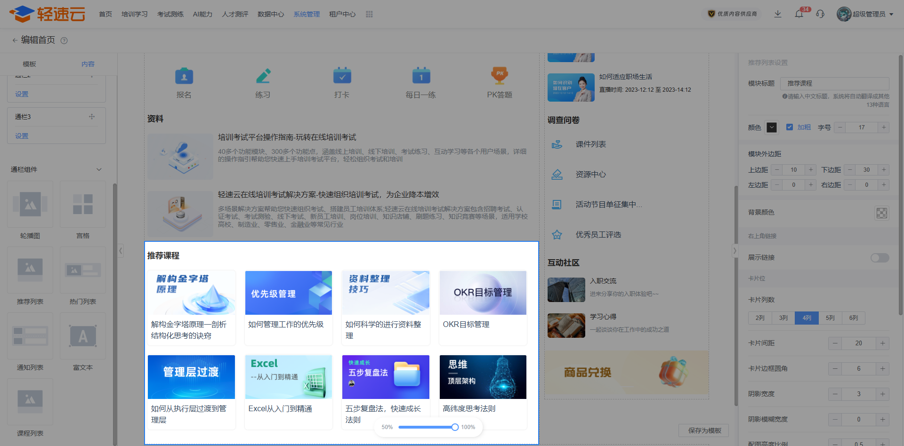Open the title color swatch
Screen dimensions: 904x446
pyautogui.click(x=772, y=127)
